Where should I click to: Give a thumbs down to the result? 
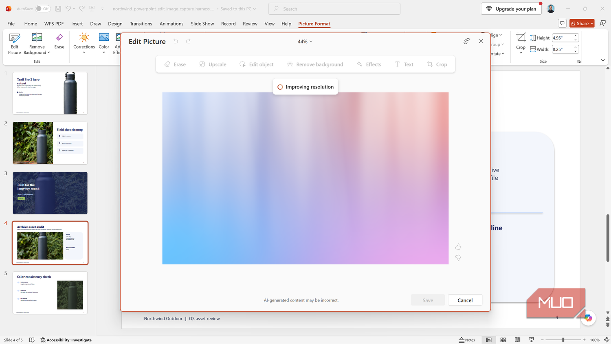click(458, 258)
